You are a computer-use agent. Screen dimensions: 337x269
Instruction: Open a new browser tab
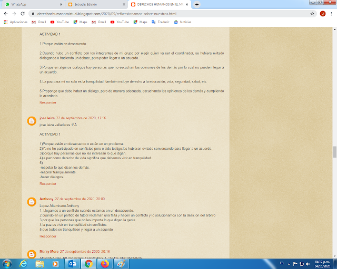click(x=197, y=4)
